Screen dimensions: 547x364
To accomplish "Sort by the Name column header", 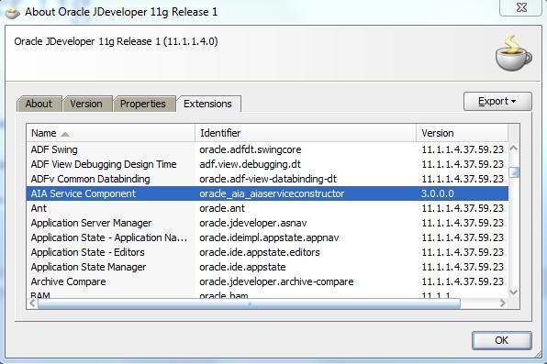I will [x=110, y=133].
